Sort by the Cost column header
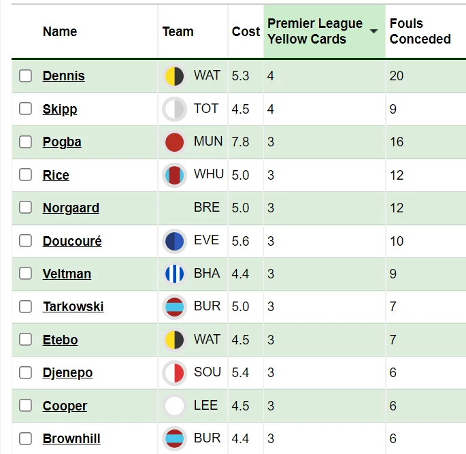The height and width of the screenshot is (454, 466). click(x=246, y=31)
